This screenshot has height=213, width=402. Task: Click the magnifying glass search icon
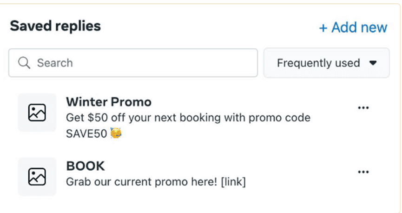24,63
